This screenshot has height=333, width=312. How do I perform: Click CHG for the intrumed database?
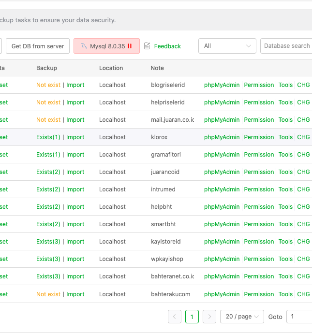coord(303,189)
